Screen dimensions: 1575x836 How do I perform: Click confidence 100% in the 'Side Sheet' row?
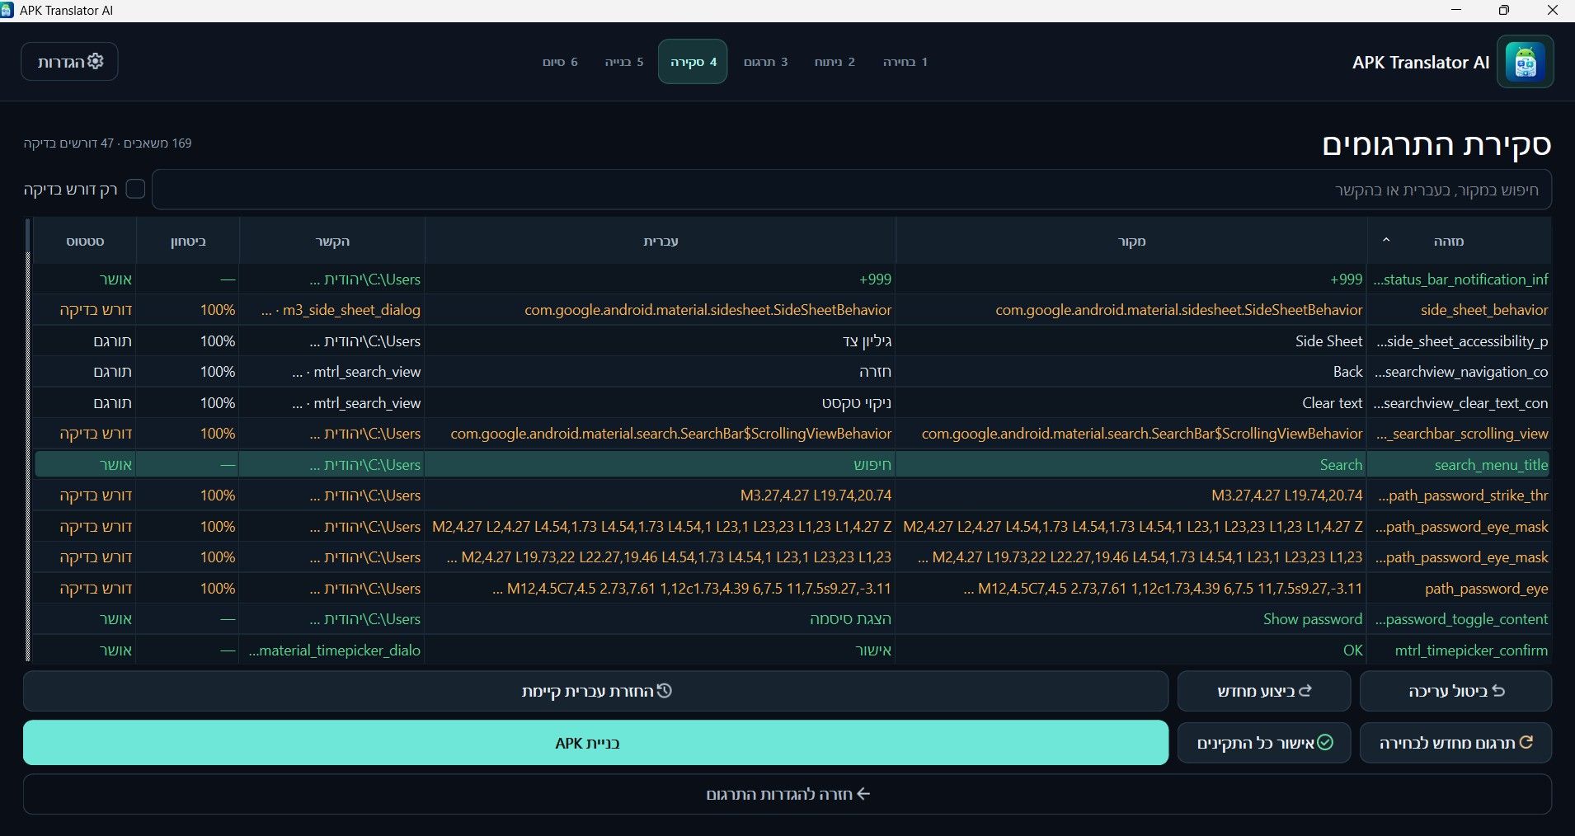pos(218,341)
